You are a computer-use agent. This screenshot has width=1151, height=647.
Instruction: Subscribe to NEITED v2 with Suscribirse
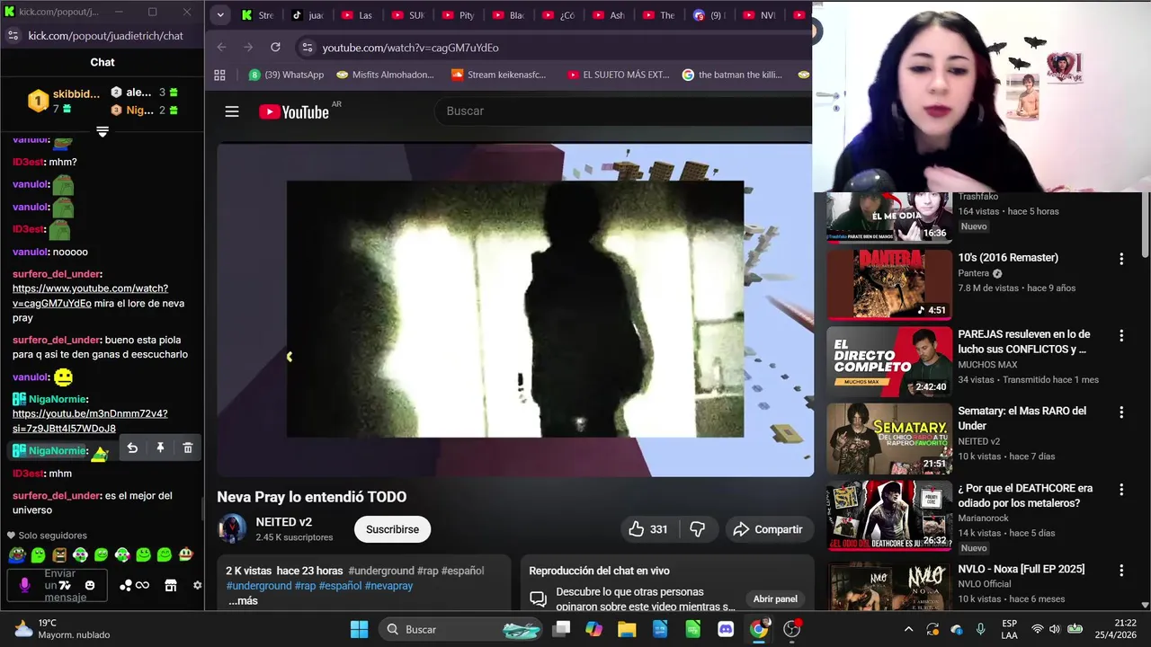(392, 529)
